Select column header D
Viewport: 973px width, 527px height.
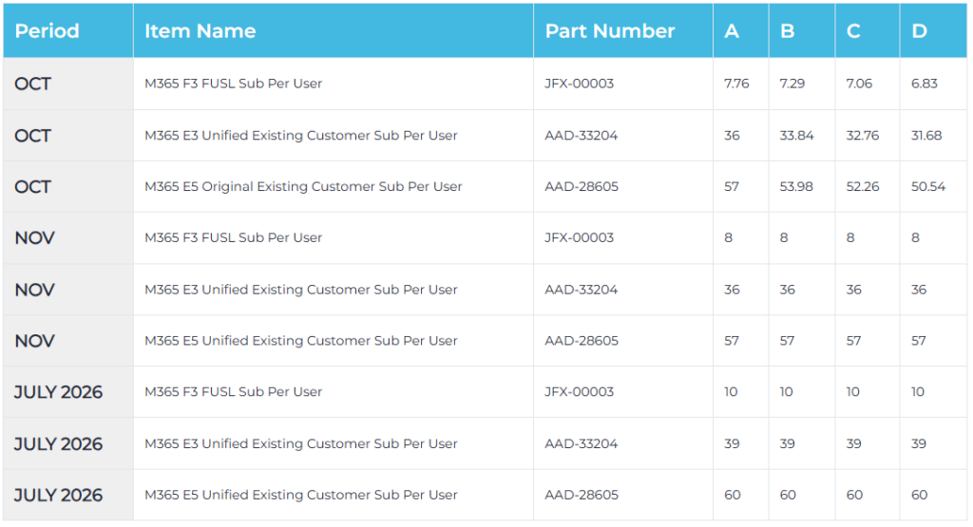click(x=919, y=31)
